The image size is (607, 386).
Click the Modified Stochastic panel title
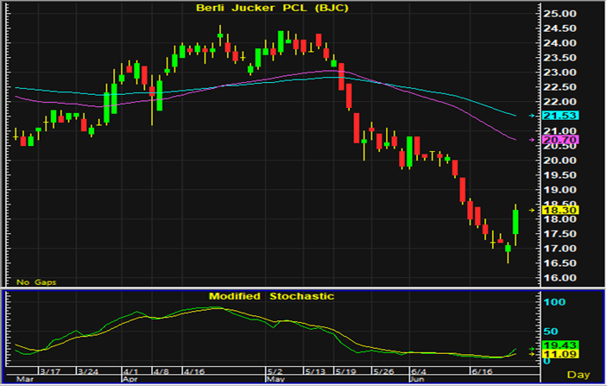click(x=271, y=296)
